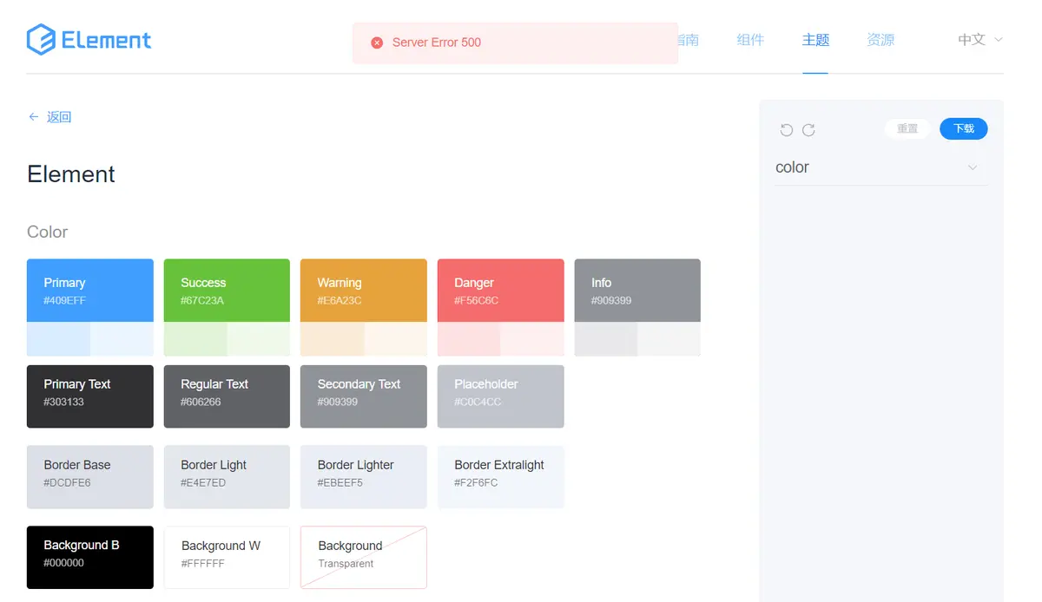Screen dimensions: 1042x602
Task: Click the Server Error 500 message
Action: coord(437,43)
